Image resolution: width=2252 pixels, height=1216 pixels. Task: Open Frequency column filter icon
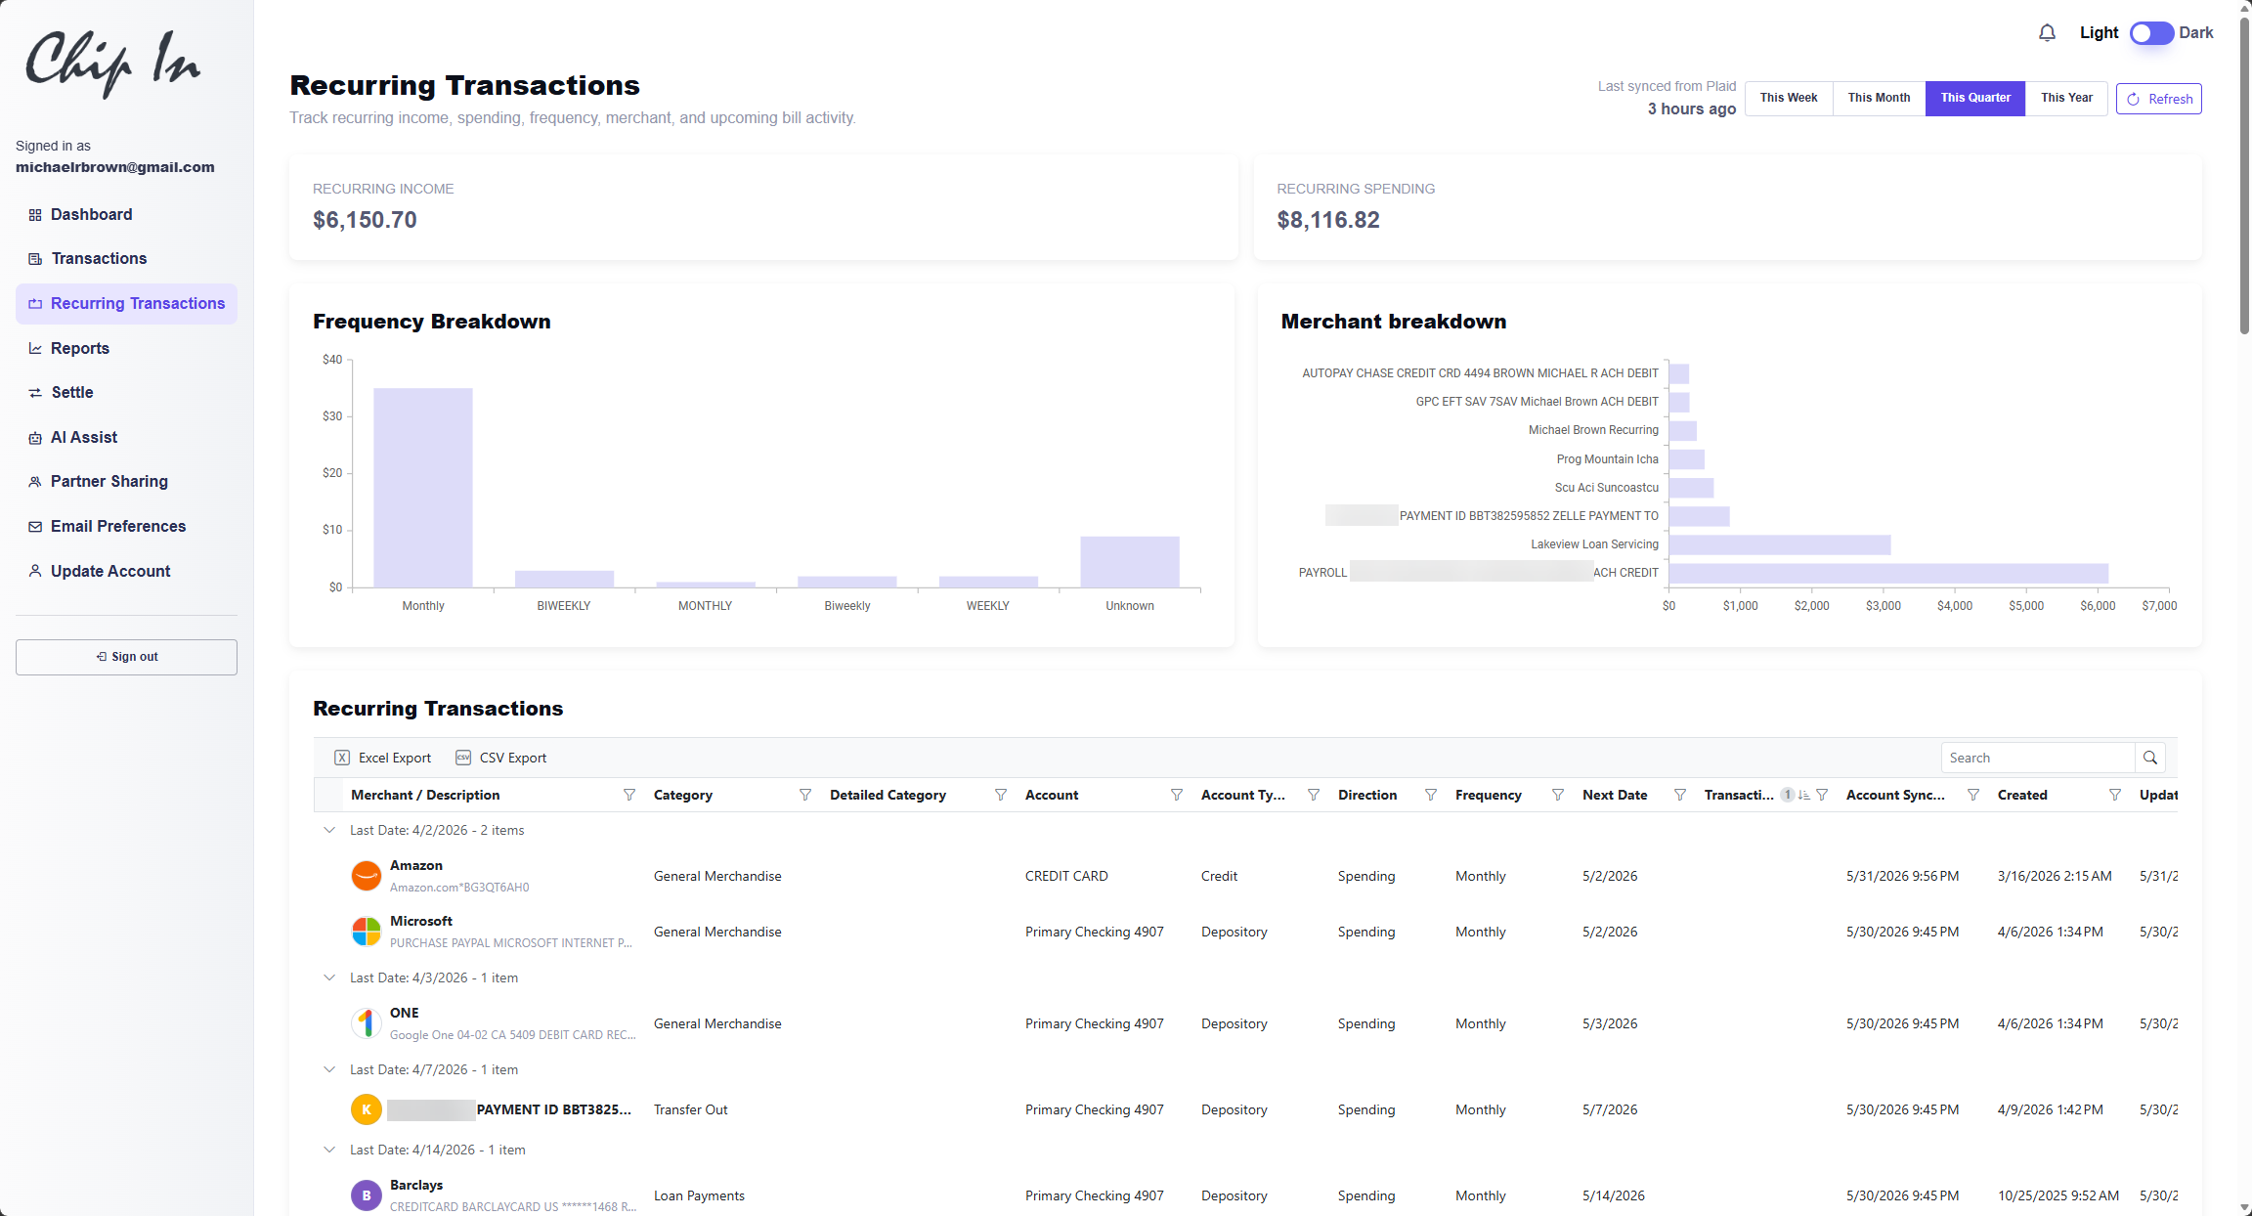click(1558, 795)
